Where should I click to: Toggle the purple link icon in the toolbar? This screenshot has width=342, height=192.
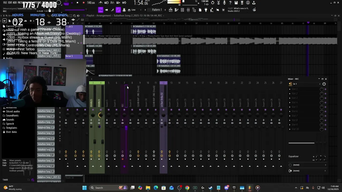[118, 10]
